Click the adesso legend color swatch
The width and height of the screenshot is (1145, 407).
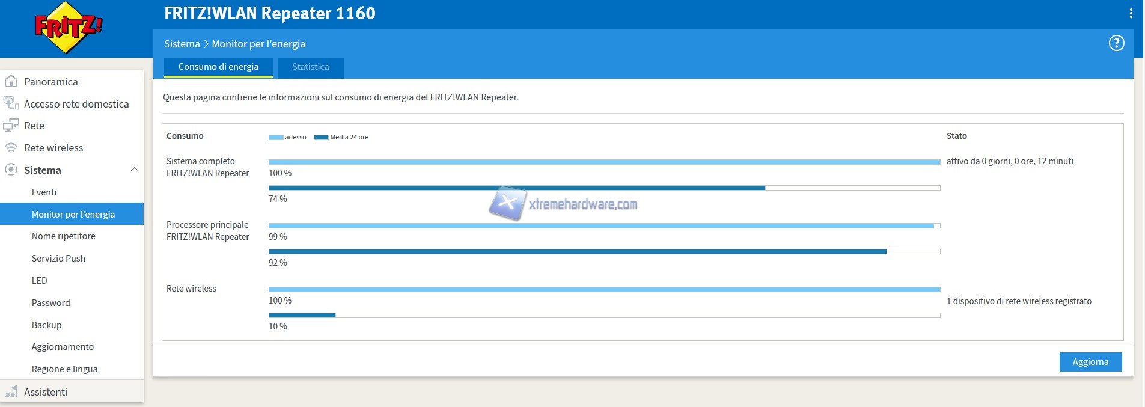coord(275,138)
